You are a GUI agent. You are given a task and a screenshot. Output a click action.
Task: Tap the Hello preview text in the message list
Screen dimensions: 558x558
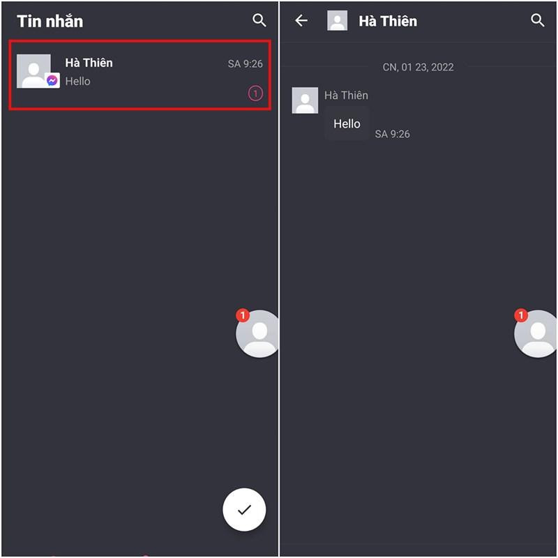(77, 81)
